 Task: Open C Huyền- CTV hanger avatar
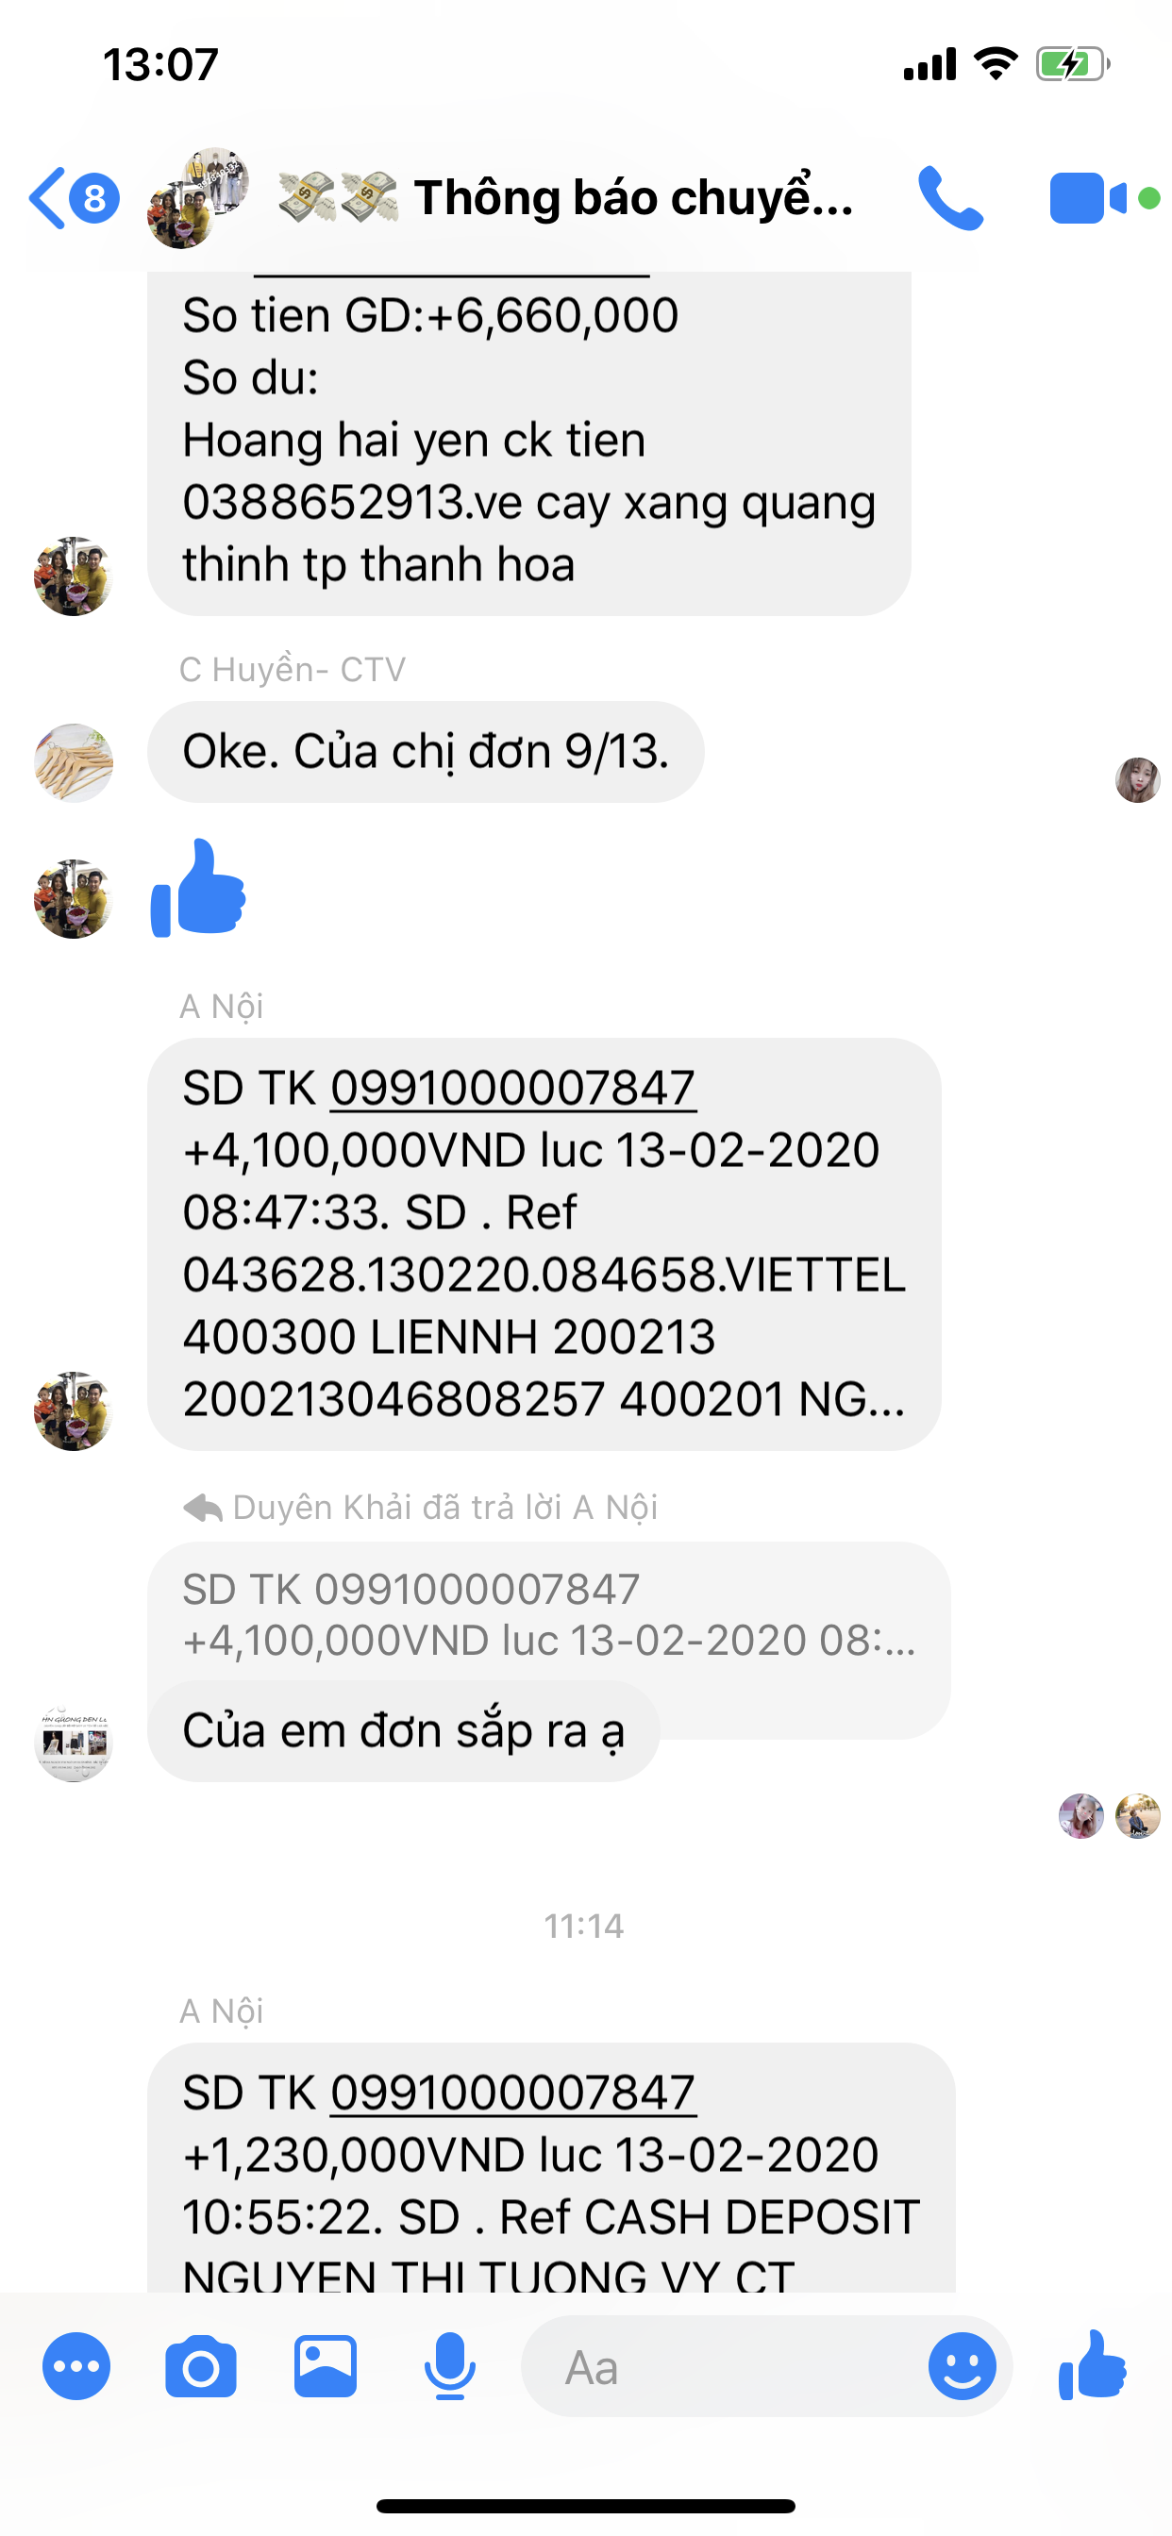coord(74,763)
